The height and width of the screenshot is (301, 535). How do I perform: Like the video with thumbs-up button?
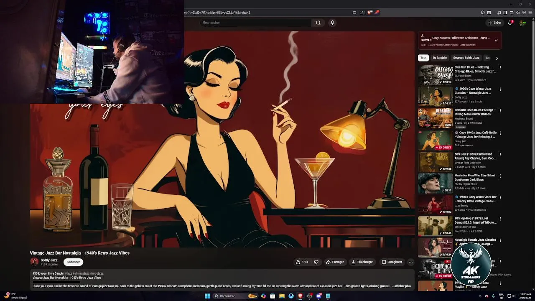(x=302, y=262)
